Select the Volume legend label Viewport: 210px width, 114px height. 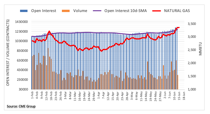coord(80,11)
